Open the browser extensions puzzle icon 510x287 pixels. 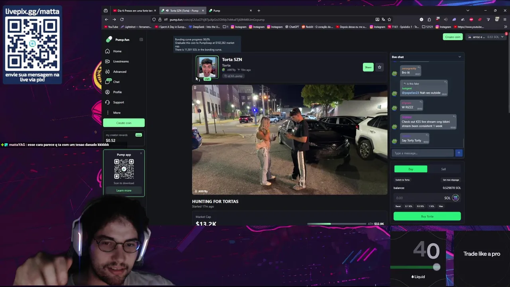click(429, 20)
